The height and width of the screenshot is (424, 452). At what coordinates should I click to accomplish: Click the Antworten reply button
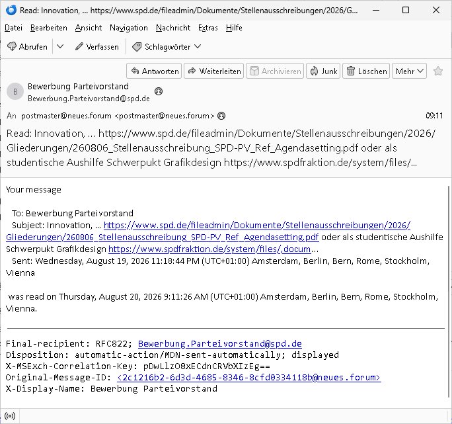[x=154, y=71]
